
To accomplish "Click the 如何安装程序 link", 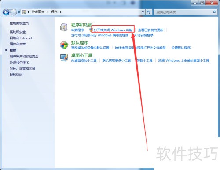I will pos(144,35).
